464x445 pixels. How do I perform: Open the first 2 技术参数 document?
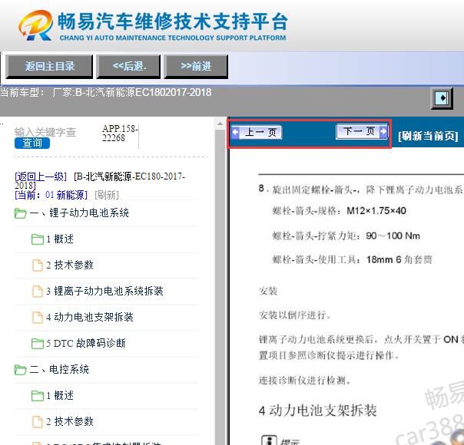(x=70, y=265)
